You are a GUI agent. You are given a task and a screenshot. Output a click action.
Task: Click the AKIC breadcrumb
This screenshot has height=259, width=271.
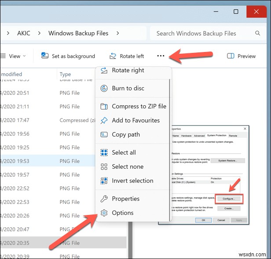pyautogui.click(x=24, y=33)
